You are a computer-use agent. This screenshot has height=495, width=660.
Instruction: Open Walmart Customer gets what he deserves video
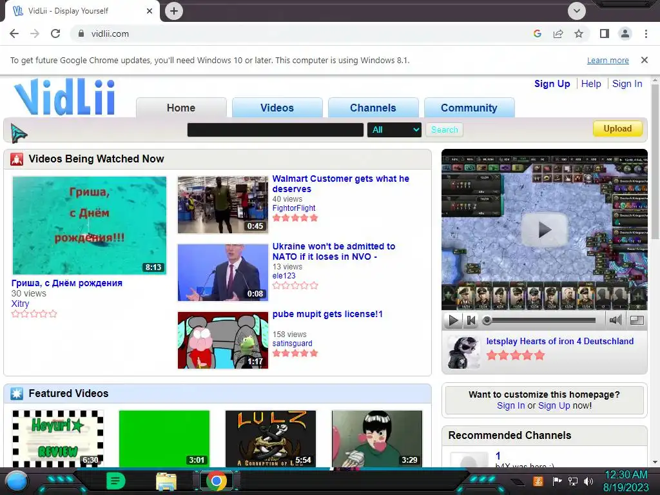point(340,184)
